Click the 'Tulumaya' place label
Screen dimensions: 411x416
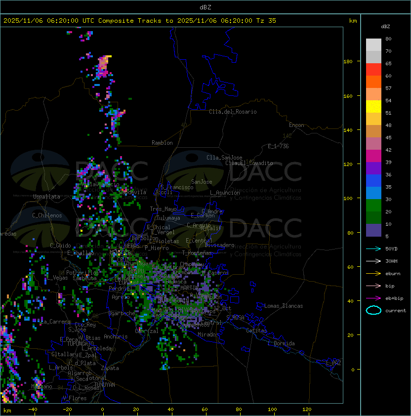pos(168,218)
